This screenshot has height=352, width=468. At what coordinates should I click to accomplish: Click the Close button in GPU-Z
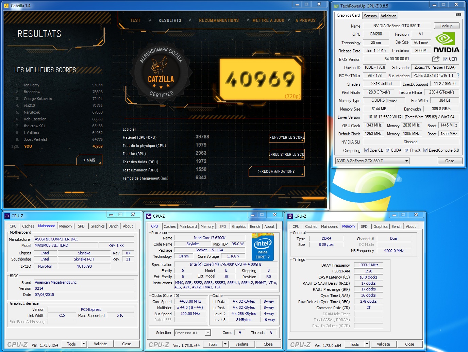450,161
